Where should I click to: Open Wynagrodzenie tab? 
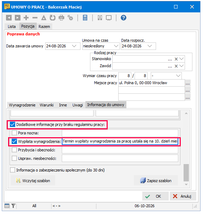coord(22,105)
